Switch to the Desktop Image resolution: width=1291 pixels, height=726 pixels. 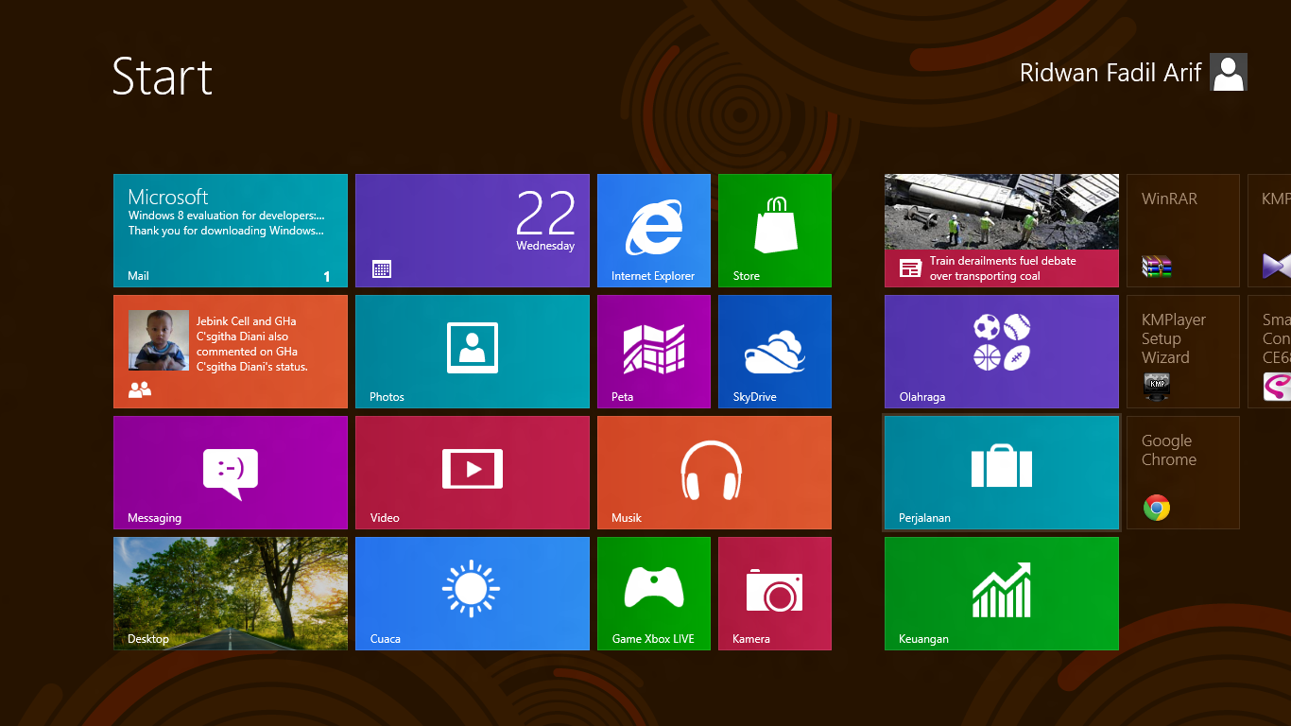tap(230, 593)
